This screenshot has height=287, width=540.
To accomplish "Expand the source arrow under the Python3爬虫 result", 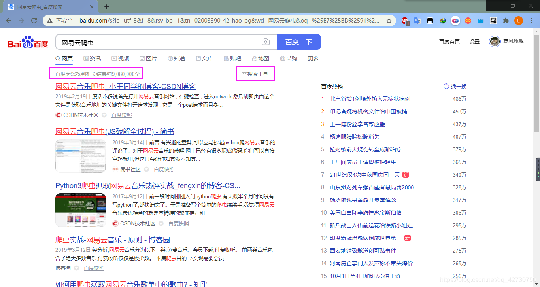I will pos(161,224).
